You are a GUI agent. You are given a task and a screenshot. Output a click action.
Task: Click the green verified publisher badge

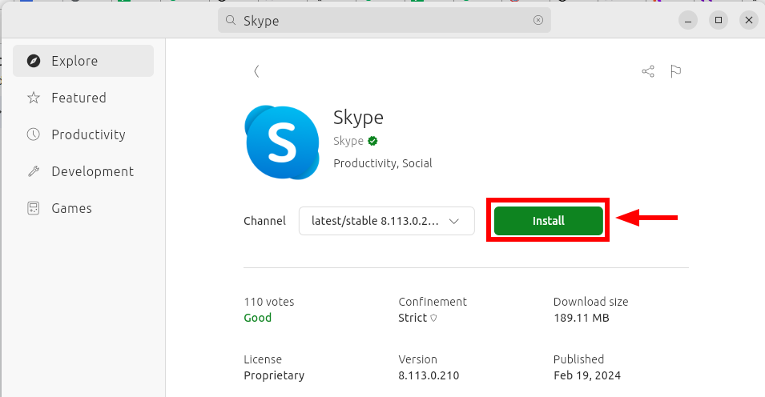click(x=372, y=141)
